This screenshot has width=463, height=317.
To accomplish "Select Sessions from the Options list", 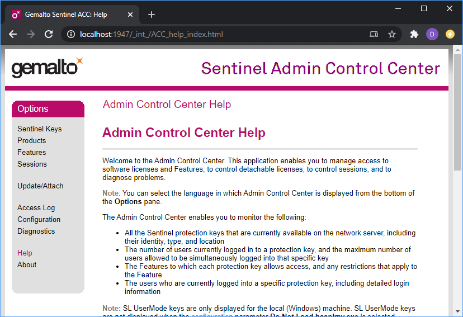I will coord(32,164).
